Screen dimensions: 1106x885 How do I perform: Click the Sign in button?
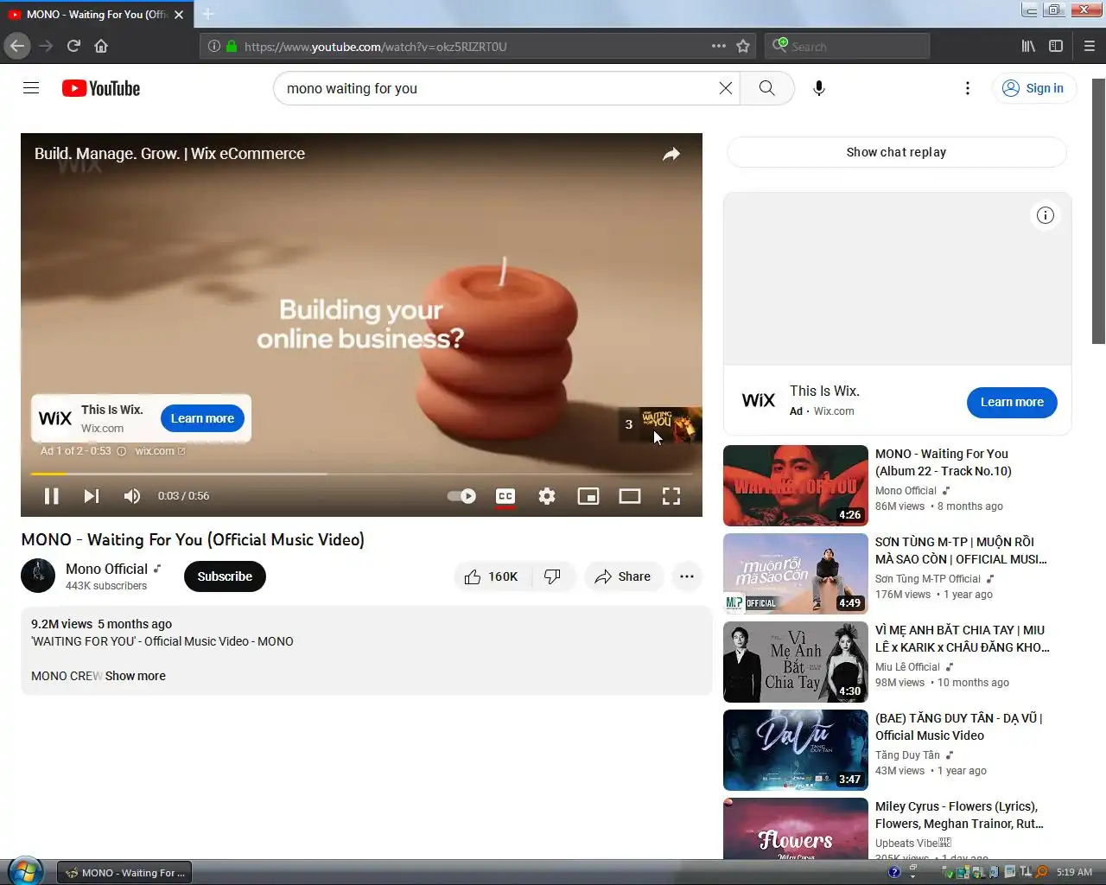pyautogui.click(x=1033, y=88)
